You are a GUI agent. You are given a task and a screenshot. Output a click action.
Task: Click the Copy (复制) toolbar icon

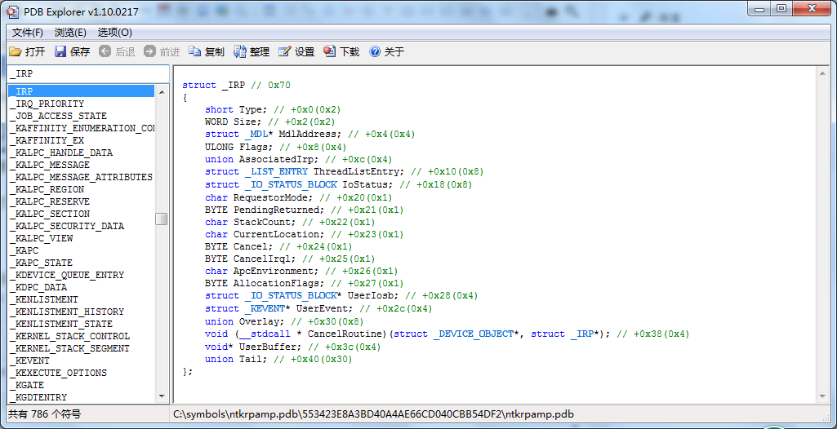194,51
